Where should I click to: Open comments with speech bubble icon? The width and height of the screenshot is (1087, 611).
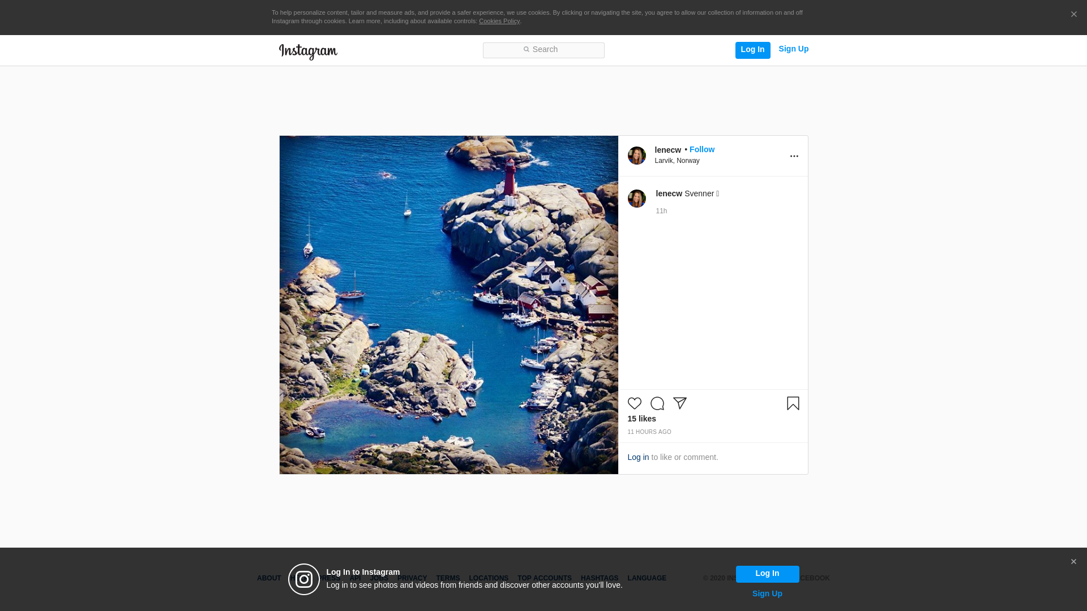click(657, 403)
